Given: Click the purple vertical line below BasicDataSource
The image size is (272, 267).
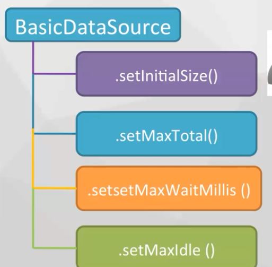Looking at the screenshot, I should (x=33, y=57).
